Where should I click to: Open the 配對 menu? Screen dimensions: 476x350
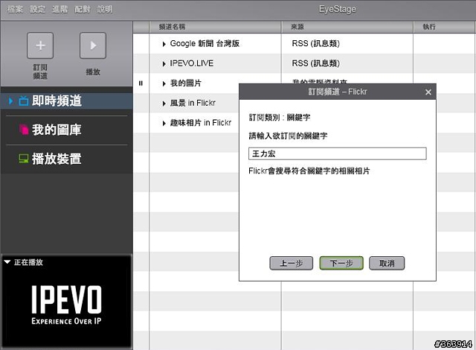pos(83,10)
